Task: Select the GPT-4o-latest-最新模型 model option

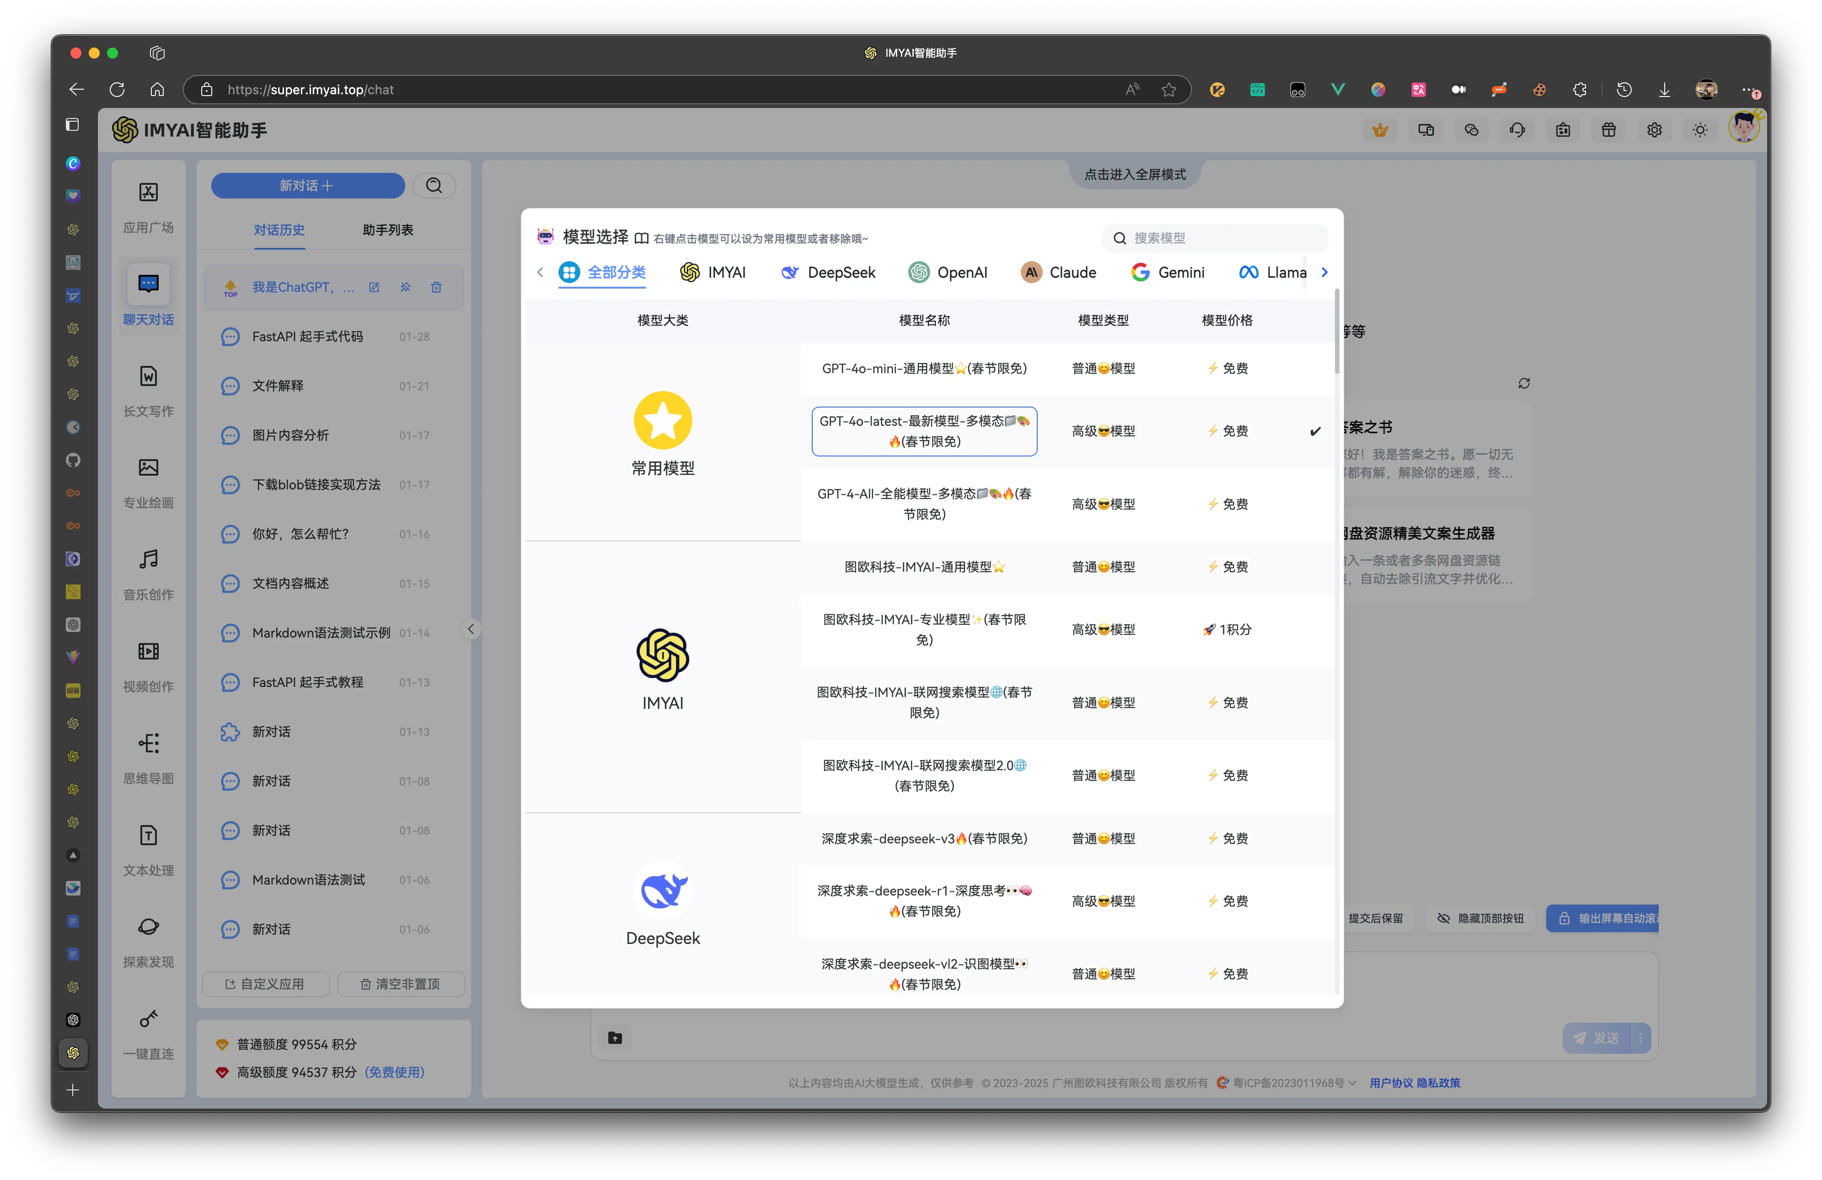Action: click(924, 431)
